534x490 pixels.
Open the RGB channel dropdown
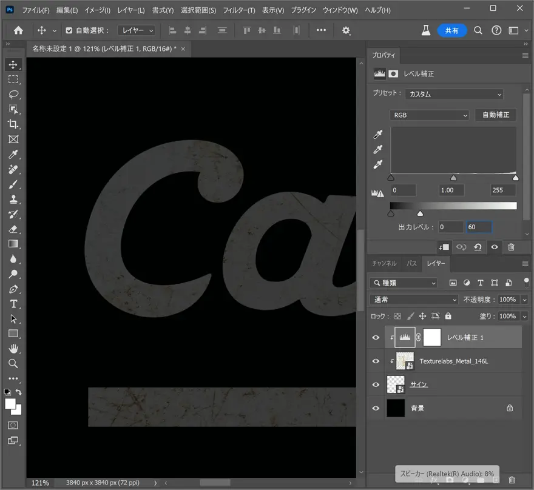click(x=429, y=115)
